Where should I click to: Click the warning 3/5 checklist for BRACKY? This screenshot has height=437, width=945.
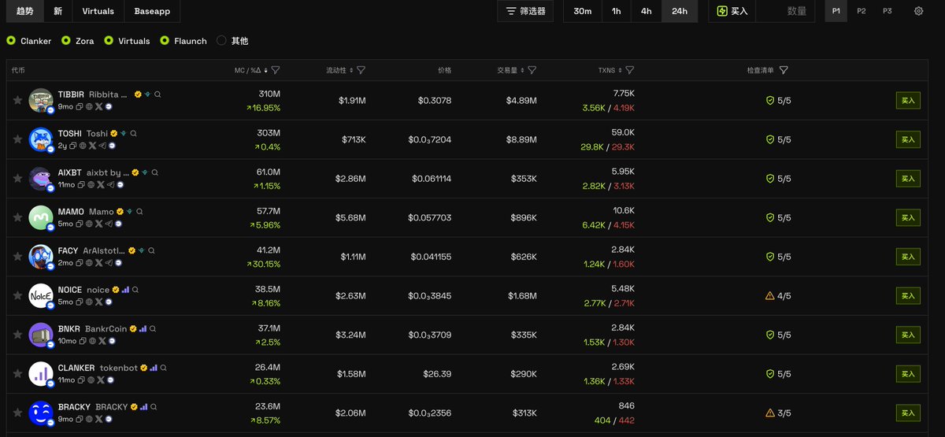pos(778,413)
